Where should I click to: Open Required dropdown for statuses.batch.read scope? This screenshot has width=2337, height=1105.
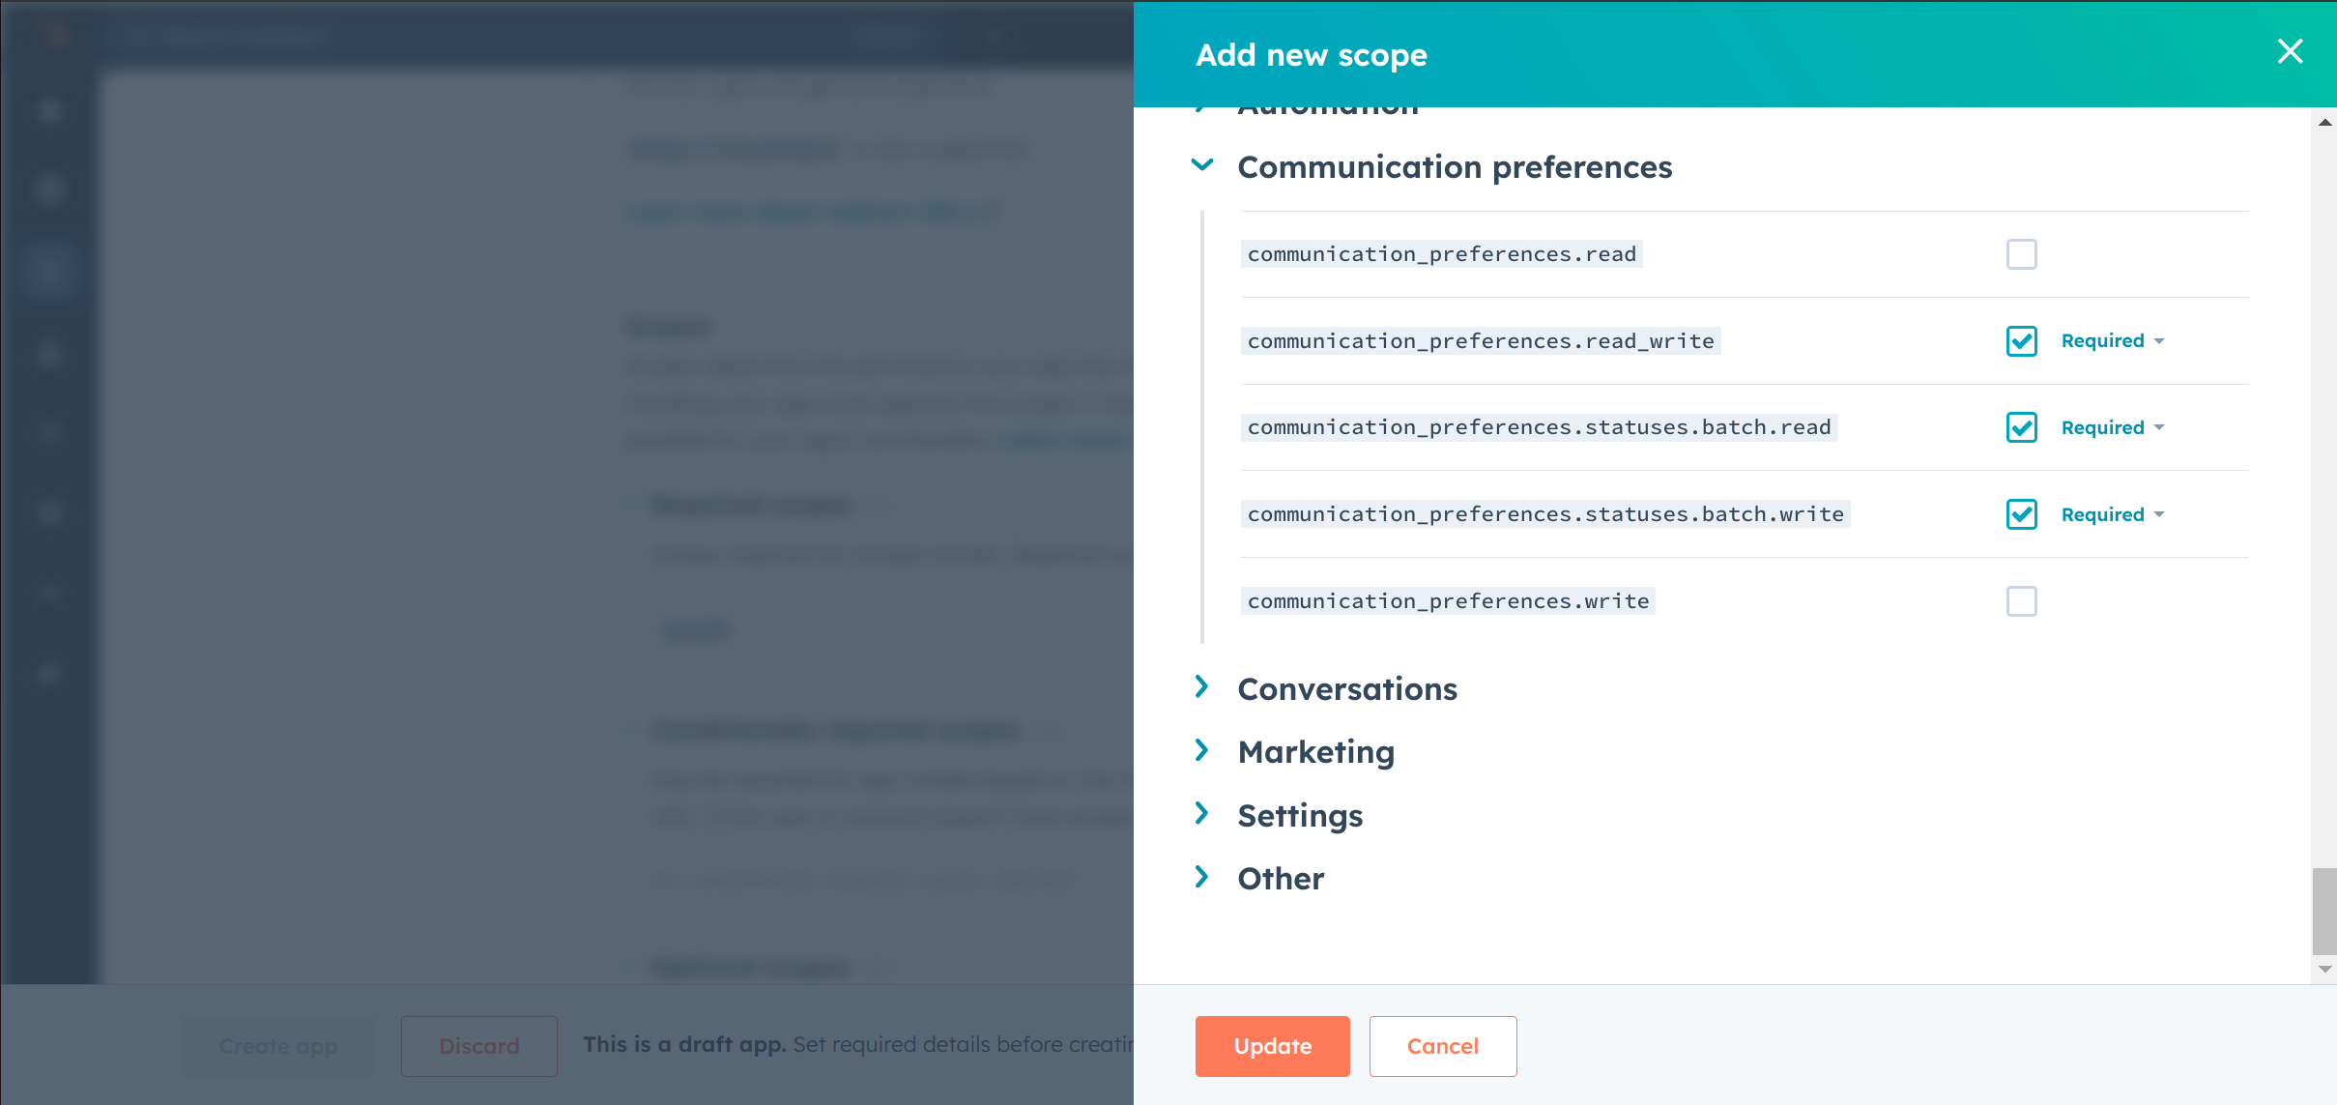(2112, 427)
